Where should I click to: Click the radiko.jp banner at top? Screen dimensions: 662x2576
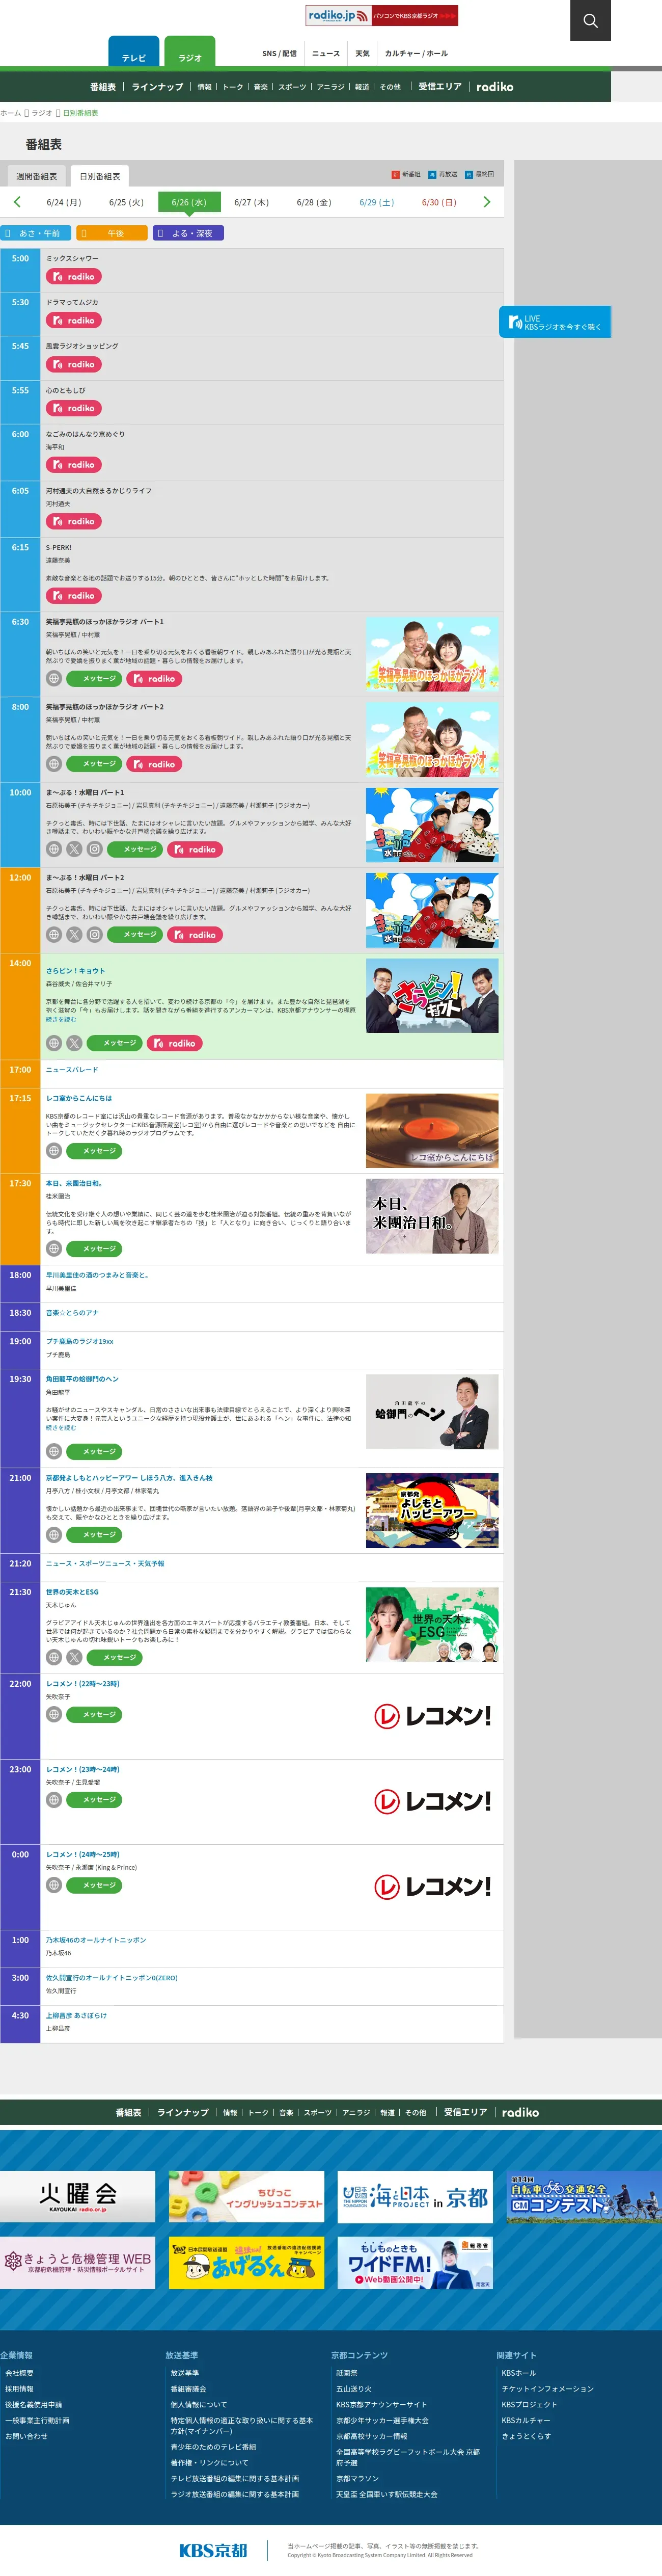pyautogui.click(x=382, y=16)
